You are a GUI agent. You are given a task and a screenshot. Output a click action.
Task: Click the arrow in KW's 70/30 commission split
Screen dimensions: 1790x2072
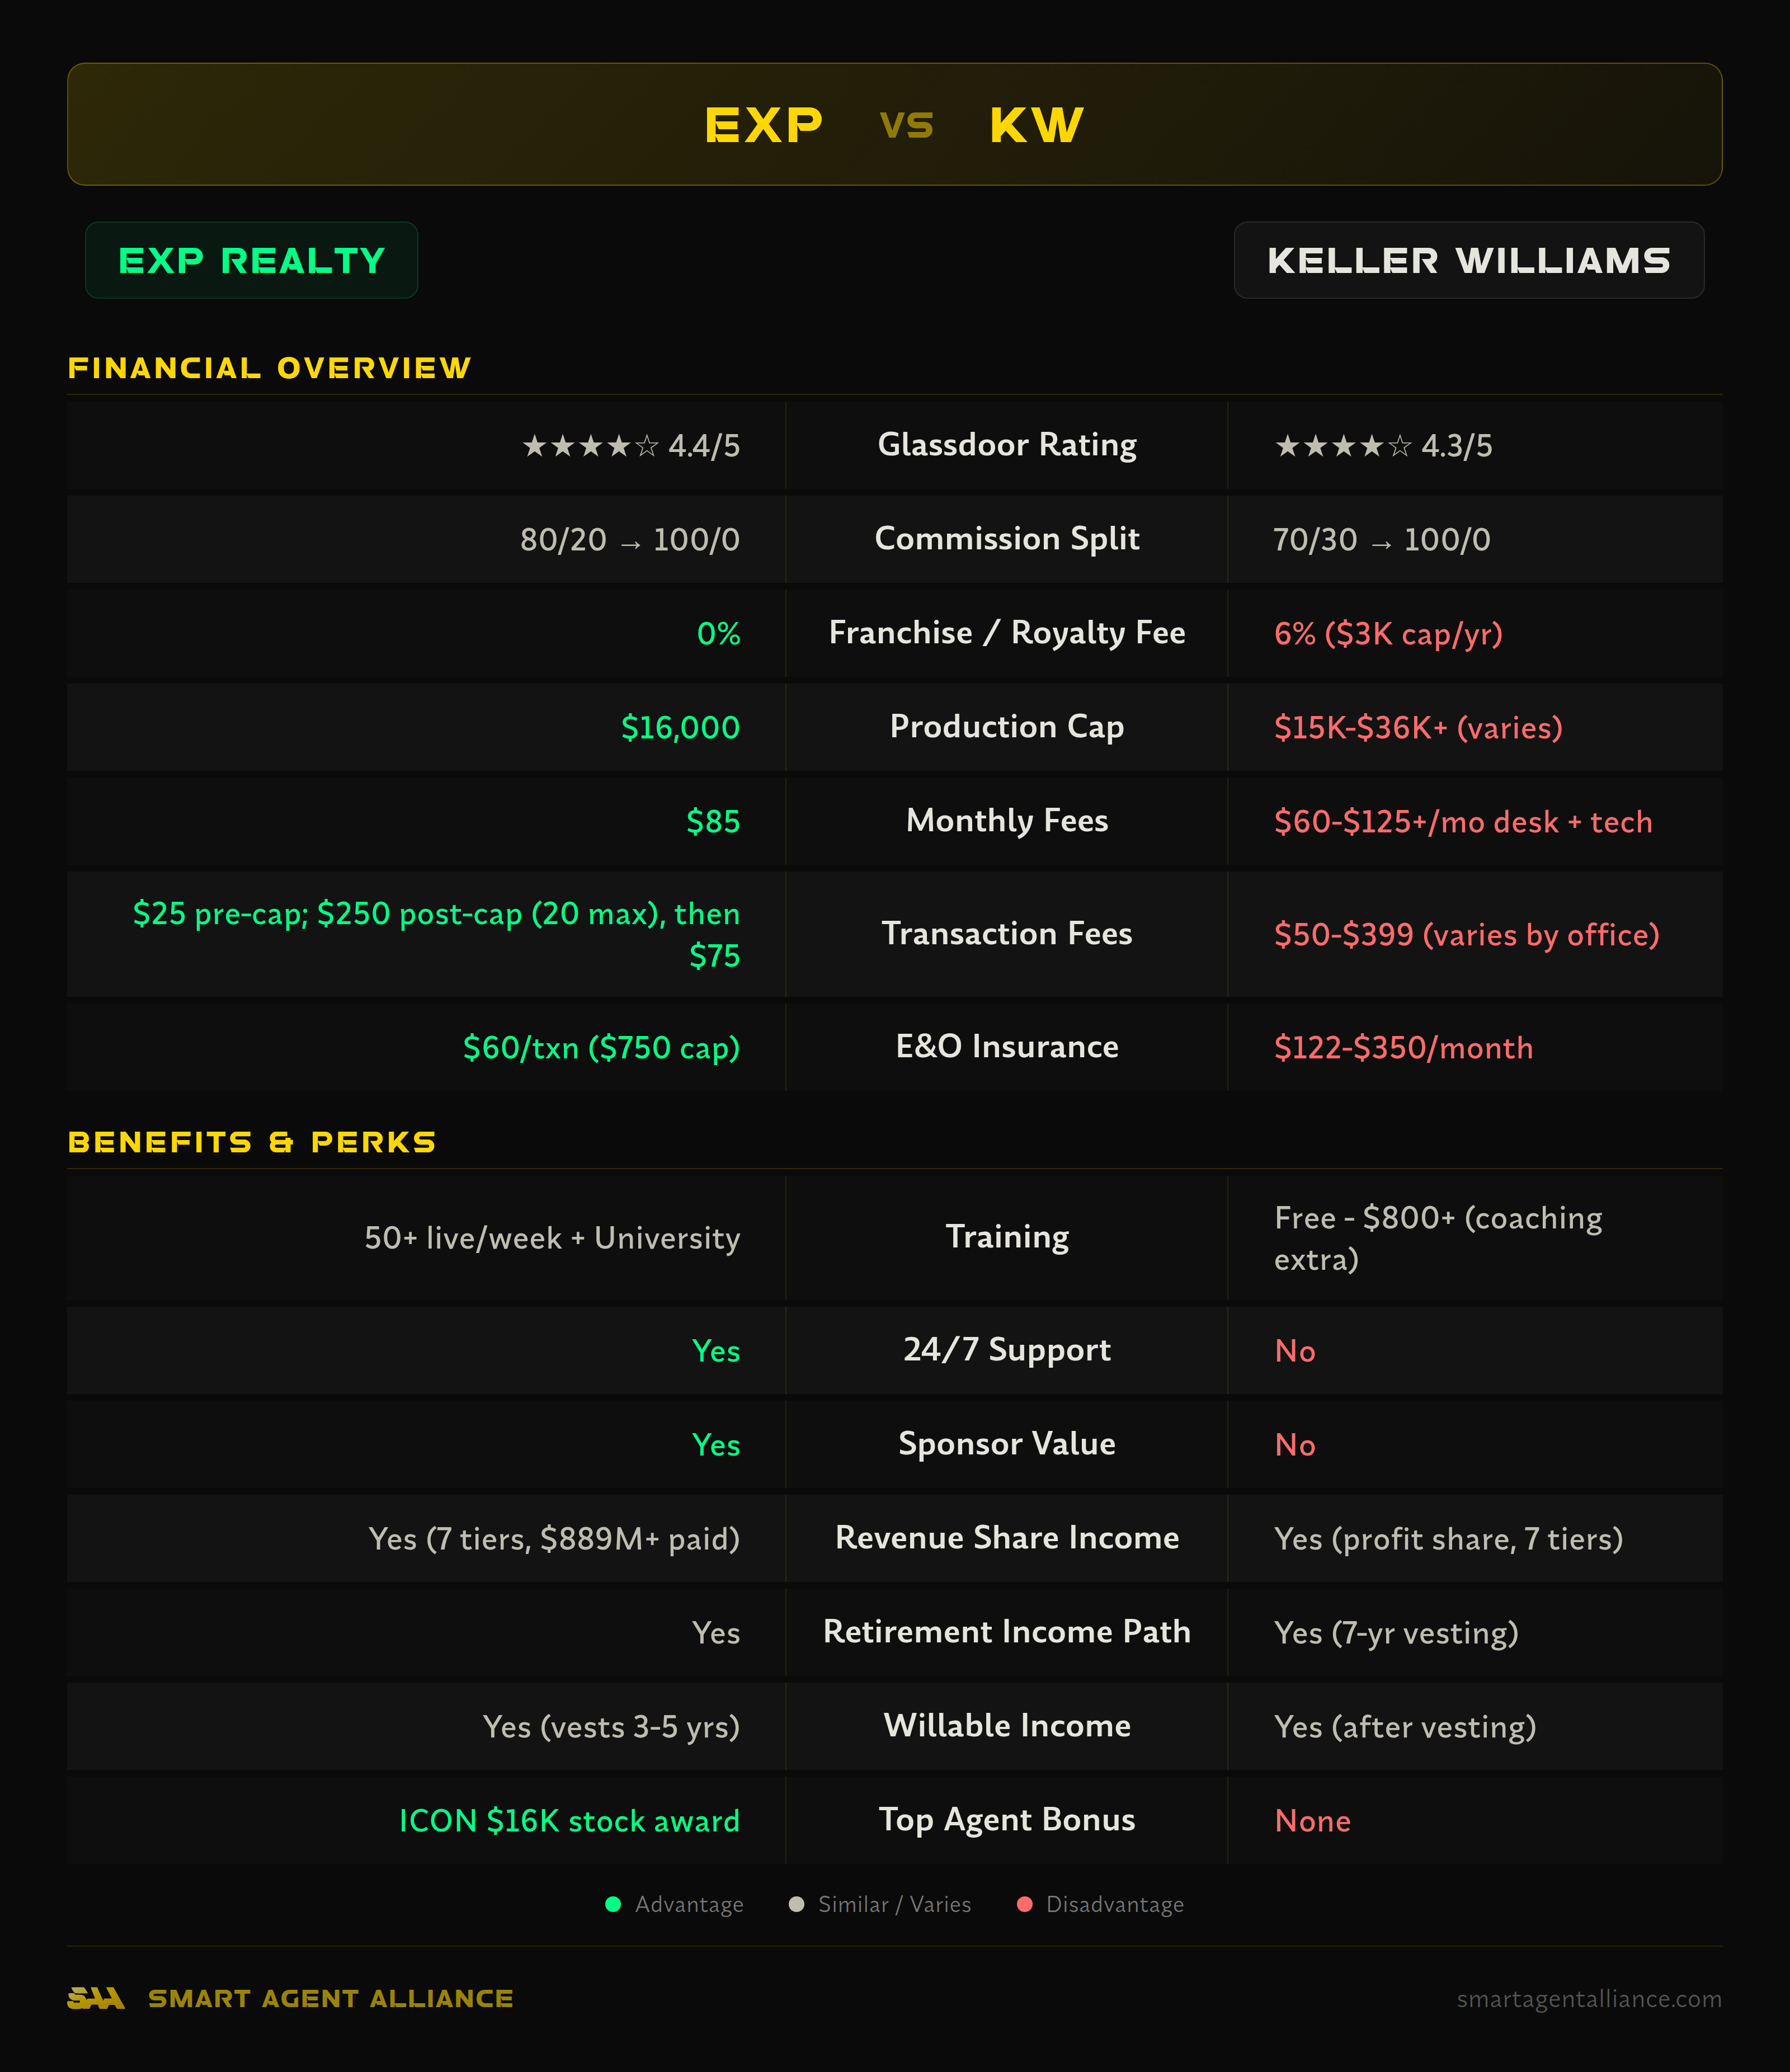(1381, 542)
